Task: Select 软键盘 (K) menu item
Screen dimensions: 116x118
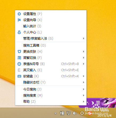Action: click(51, 76)
